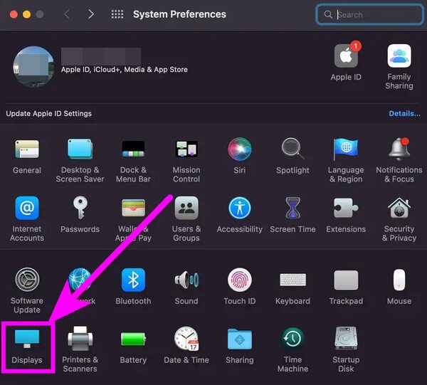Click the Search field
Viewport: 427px width, 385px height.
[369, 14]
